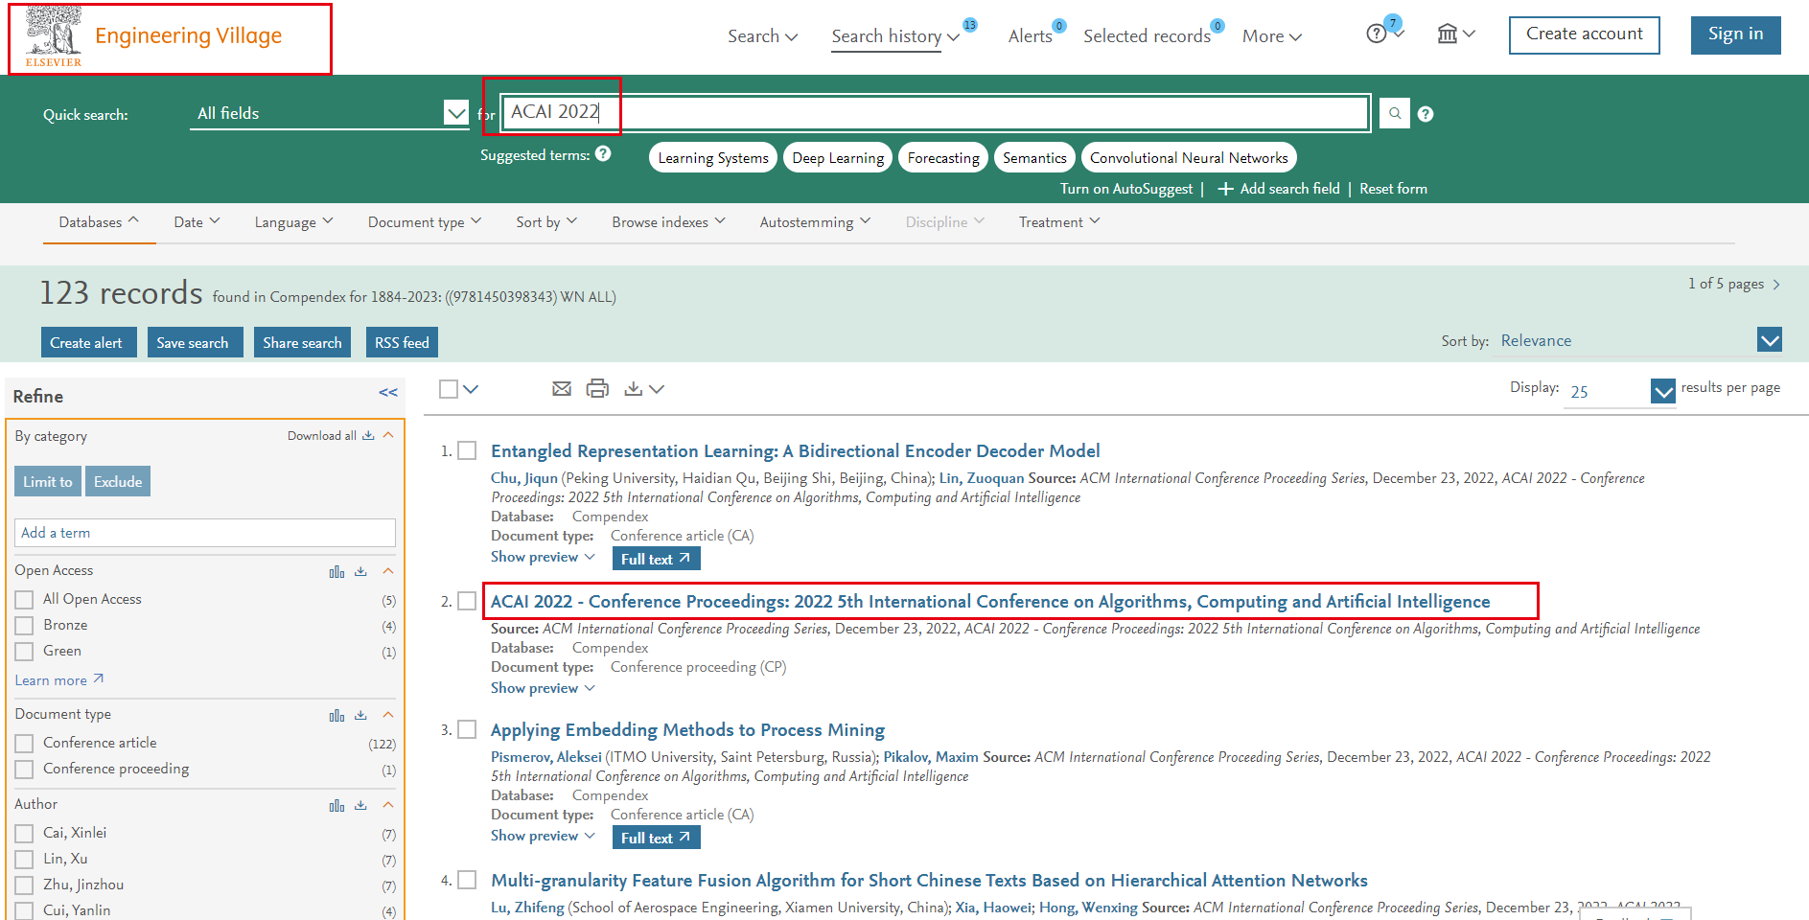Select the Databases tab
This screenshot has width=1809, height=920.
[x=99, y=222]
